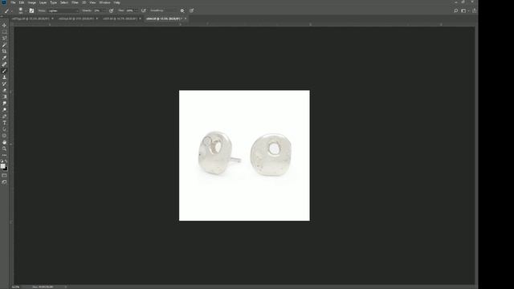Viewport: 514px width, 289px height.
Task: Open the Window menu
Action: tap(105, 2)
